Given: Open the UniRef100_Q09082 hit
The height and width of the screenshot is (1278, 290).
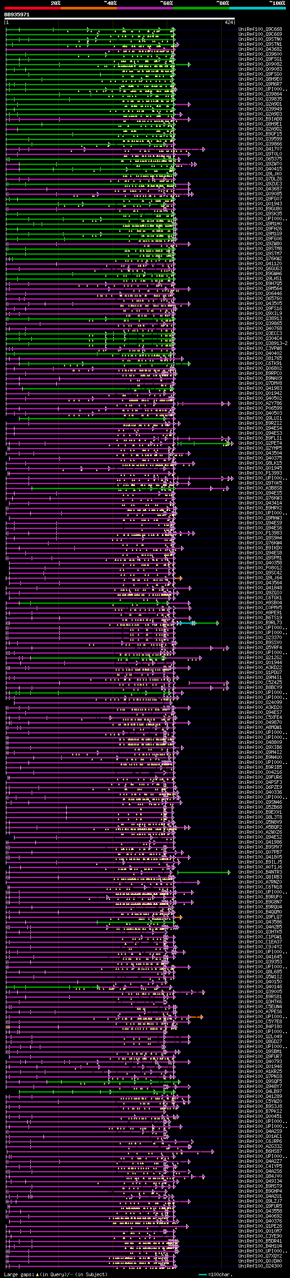Looking at the screenshot, I should point(260,64).
